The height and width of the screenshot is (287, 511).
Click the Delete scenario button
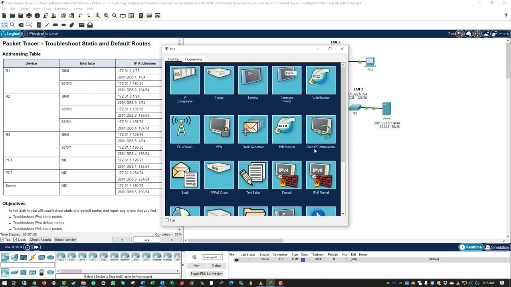coord(216,265)
